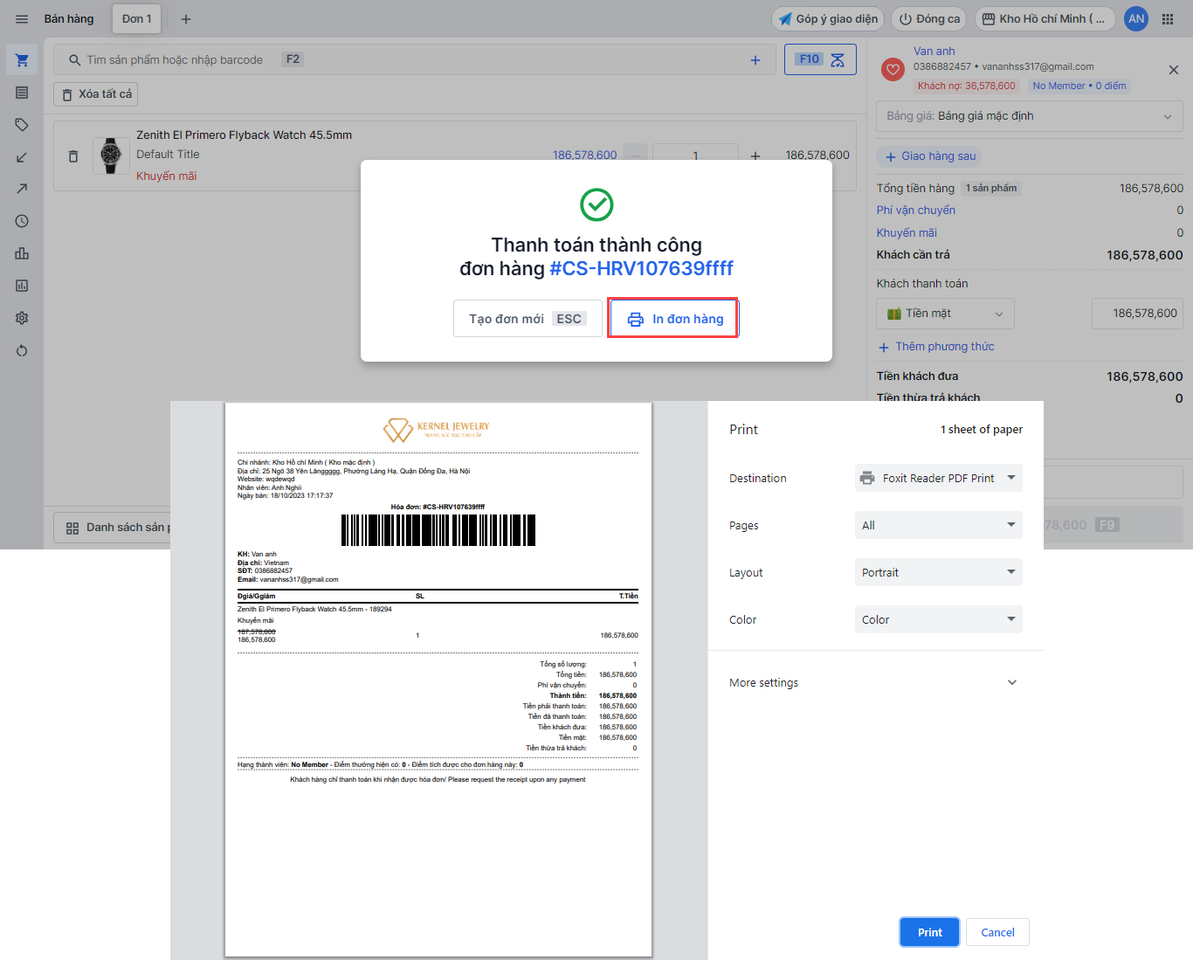
Task: Open the settings gear in sidebar
Action: (x=22, y=318)
